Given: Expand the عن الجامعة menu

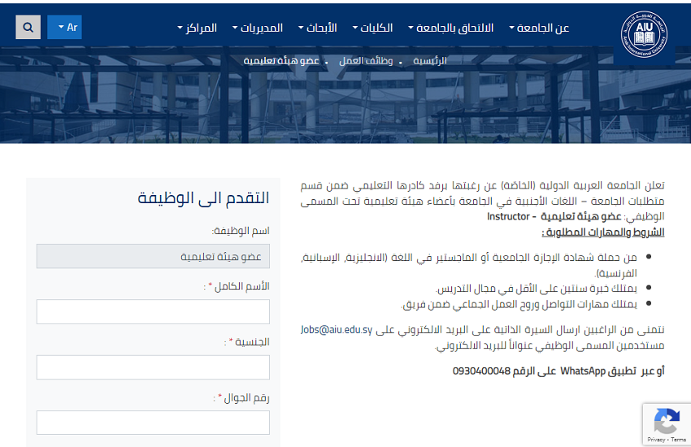Looking at the screenshot, I should point(539,28).
